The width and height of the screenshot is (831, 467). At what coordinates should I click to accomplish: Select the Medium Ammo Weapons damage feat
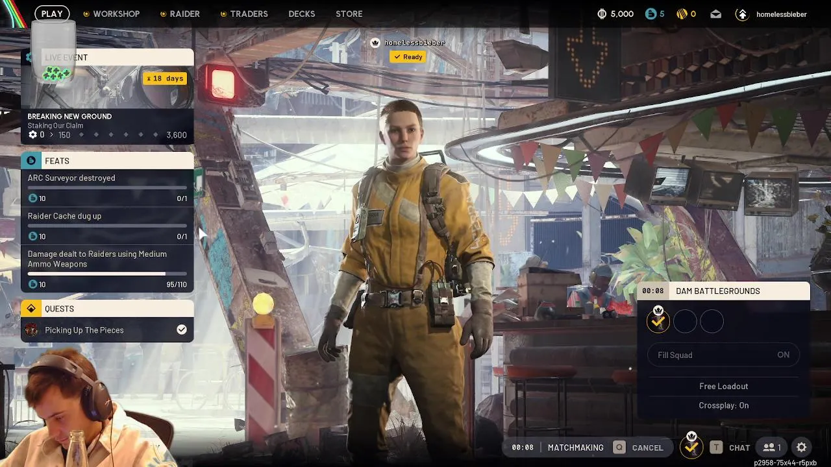click(x=107, y=269)
